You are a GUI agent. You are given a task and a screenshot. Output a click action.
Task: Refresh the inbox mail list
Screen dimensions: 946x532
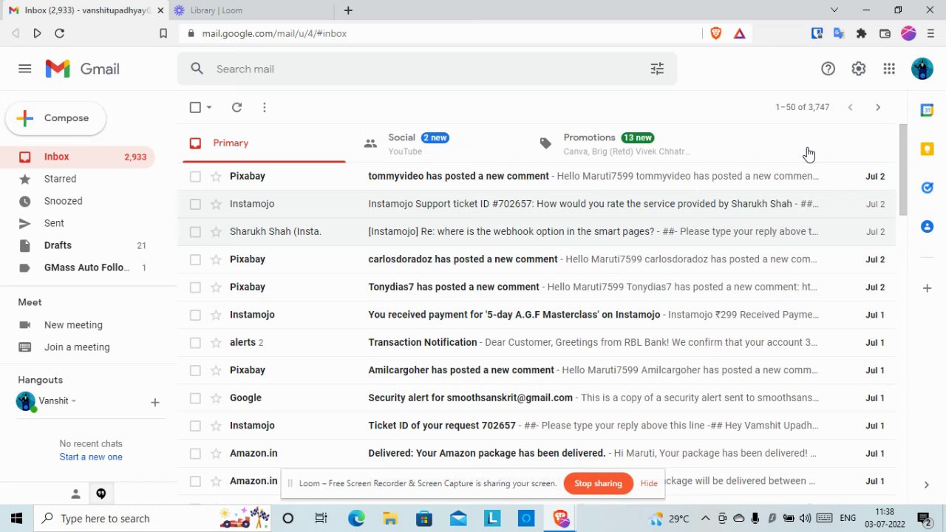pyautogui.click(x=236, y=107)
